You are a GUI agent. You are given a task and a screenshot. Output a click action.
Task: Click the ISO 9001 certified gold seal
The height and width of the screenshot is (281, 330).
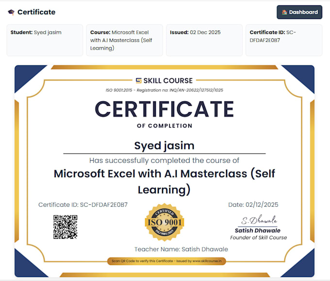[165, 222]
